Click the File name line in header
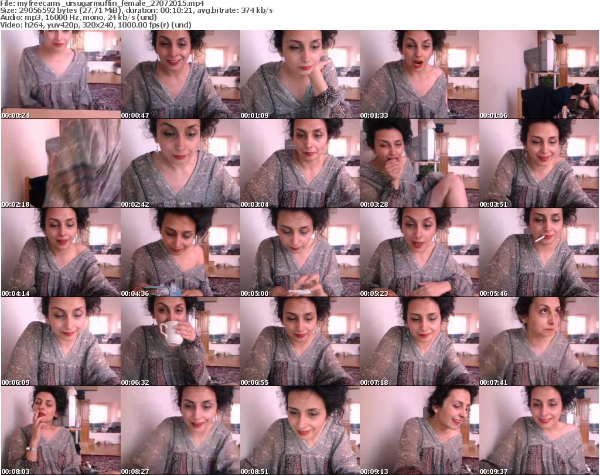This screenshot has width=600, height=475. coord(102,4)
